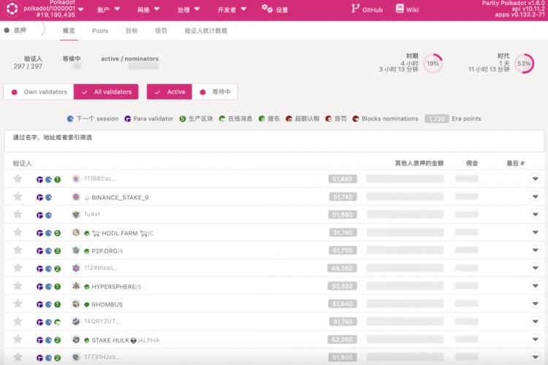
Task: Click the 52,260 era points value
Action: [x=342, y=339]
